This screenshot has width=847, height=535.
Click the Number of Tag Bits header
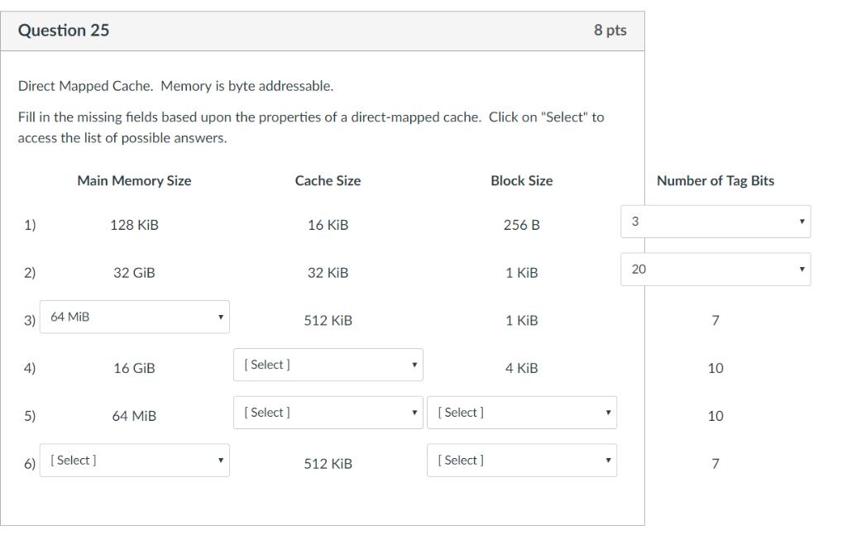tap(715, 180)
